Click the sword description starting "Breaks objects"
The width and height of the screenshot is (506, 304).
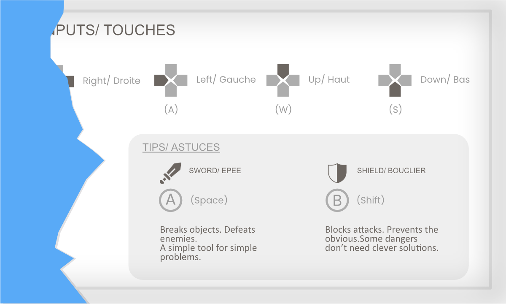(x=208, y=243)
